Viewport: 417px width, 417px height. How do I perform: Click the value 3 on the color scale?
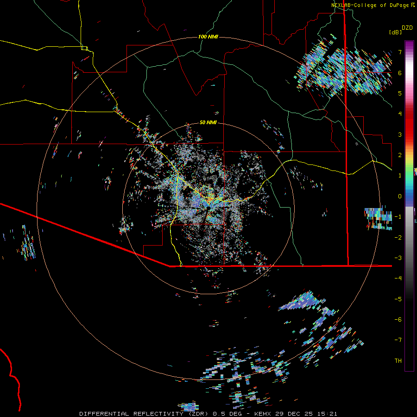400,134
